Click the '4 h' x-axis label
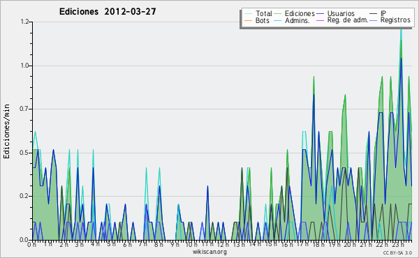The width and height of the screenshot is (419, 258). click(96, 244)
